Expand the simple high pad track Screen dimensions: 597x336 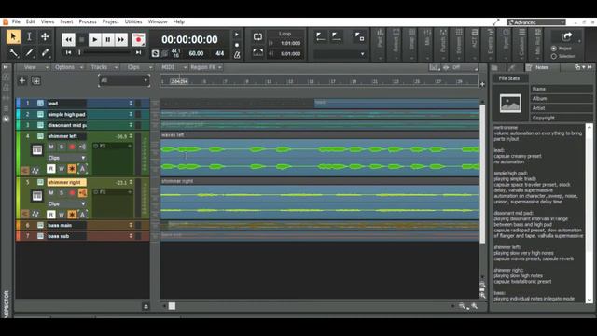tap(131, 114)
